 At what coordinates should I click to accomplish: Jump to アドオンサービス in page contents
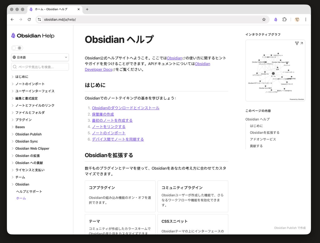[263, 139]
